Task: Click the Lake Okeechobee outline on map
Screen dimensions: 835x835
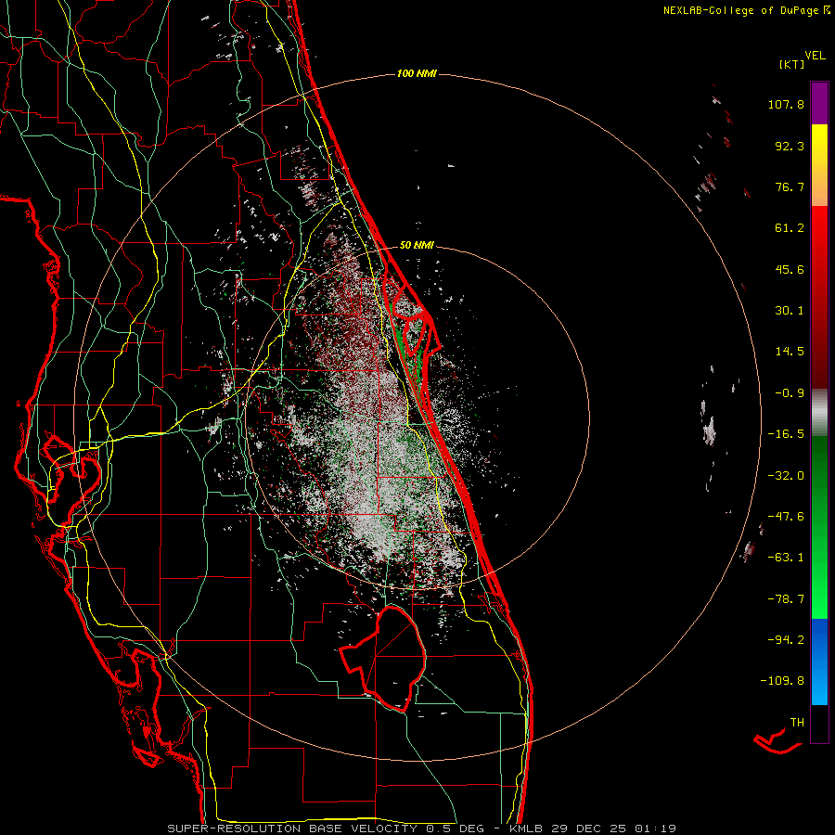Action: [x=383, y=658]
